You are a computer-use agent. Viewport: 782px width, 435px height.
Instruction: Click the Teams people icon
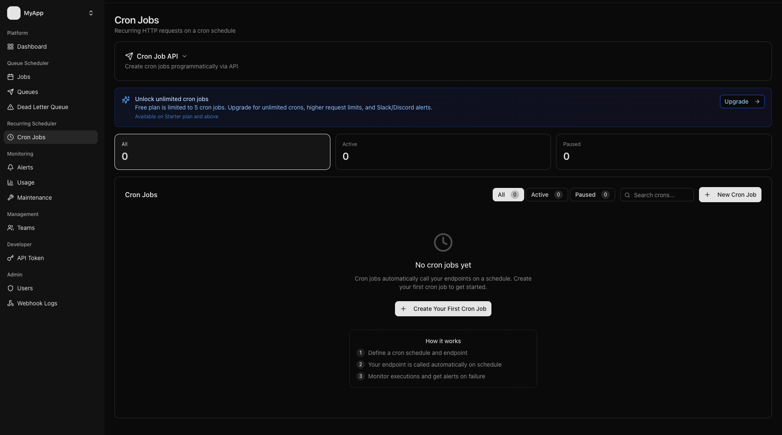coord(10,228)
